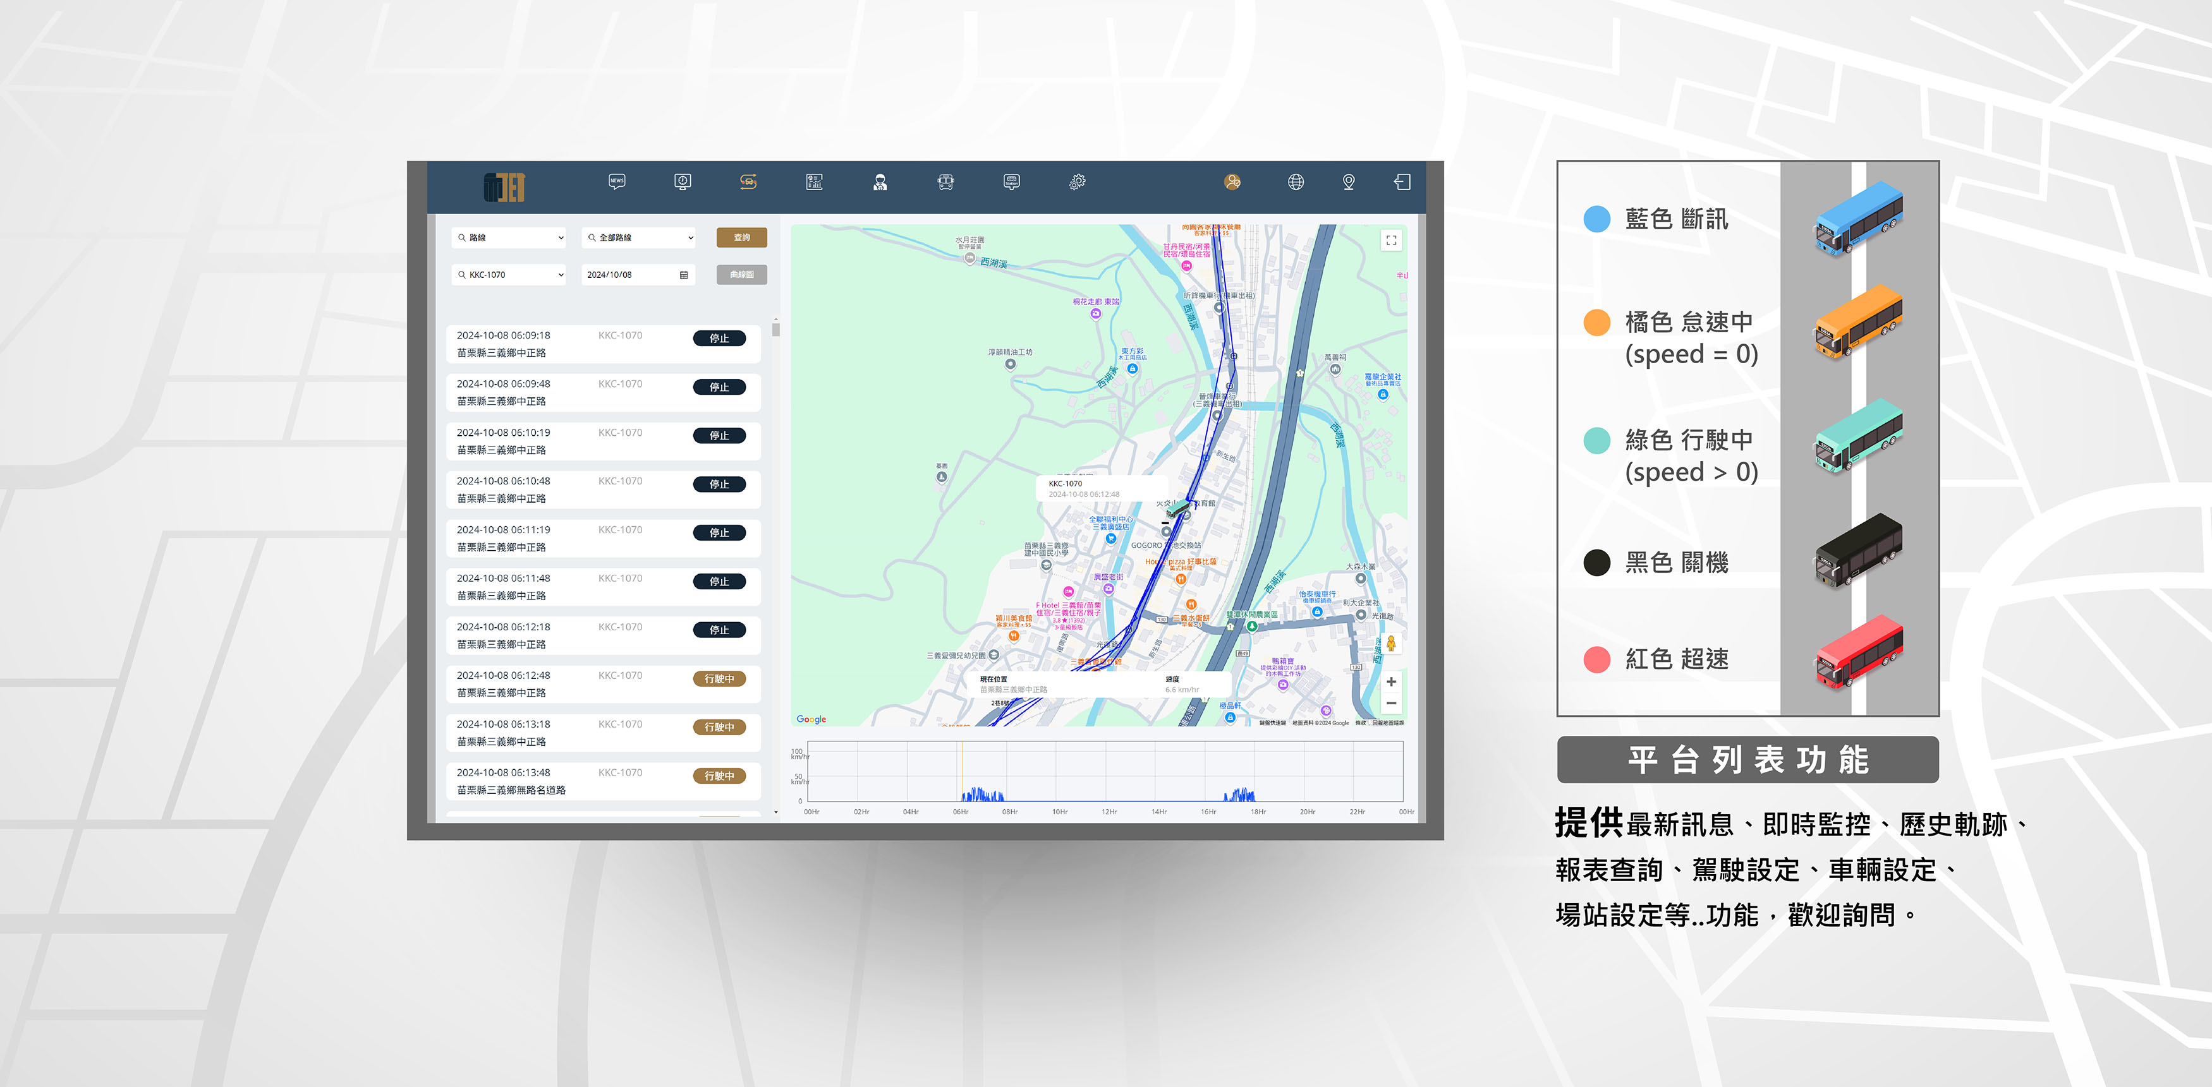Click the green 行駛中 legend dot
This screenshot has width=2212, height=1087.
click(x=1596, y=440)
